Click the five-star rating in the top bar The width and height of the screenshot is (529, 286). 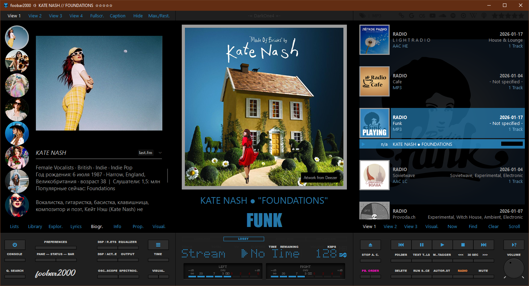[507, 16]
